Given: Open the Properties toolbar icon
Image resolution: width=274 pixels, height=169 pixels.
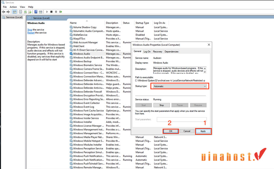Looking at the screenshot, I should [x=21, y=12].
